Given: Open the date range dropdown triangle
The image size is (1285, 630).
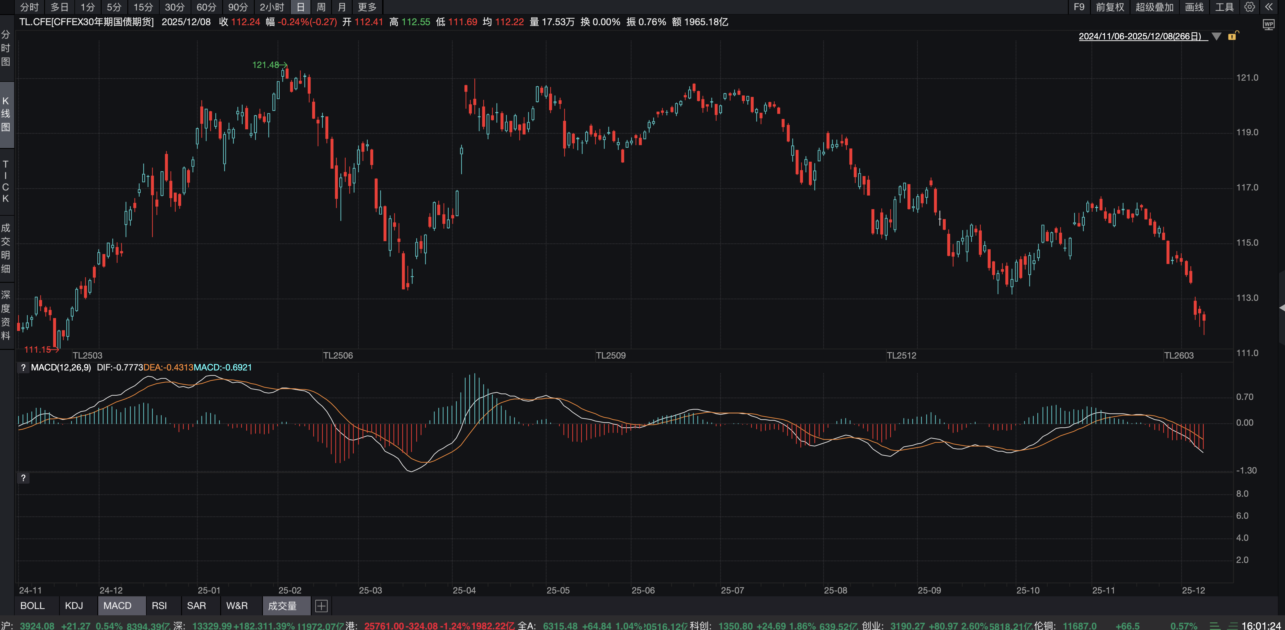Looking at the screenshot, I should coord(1216,37).
